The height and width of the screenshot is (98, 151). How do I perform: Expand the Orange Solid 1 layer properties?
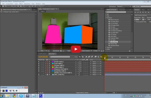coord(46,65)
